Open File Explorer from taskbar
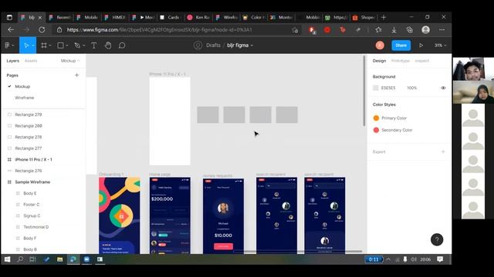The height and width of the screenshot is (277, 494). [60, 259]
